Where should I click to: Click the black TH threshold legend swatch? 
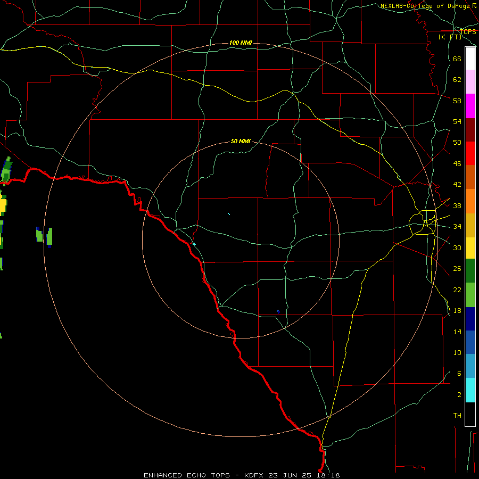click(470, 414)
